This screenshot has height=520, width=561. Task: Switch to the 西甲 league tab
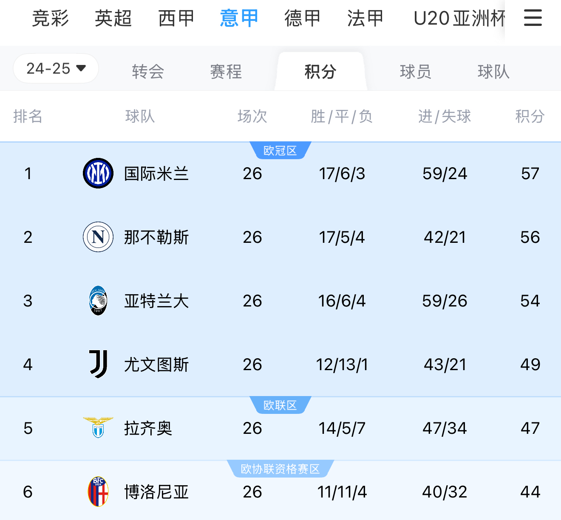coord(176,18)
